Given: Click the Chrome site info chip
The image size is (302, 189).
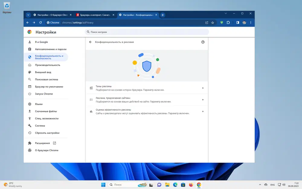Looking at the screenshot, I should point(53,23).
